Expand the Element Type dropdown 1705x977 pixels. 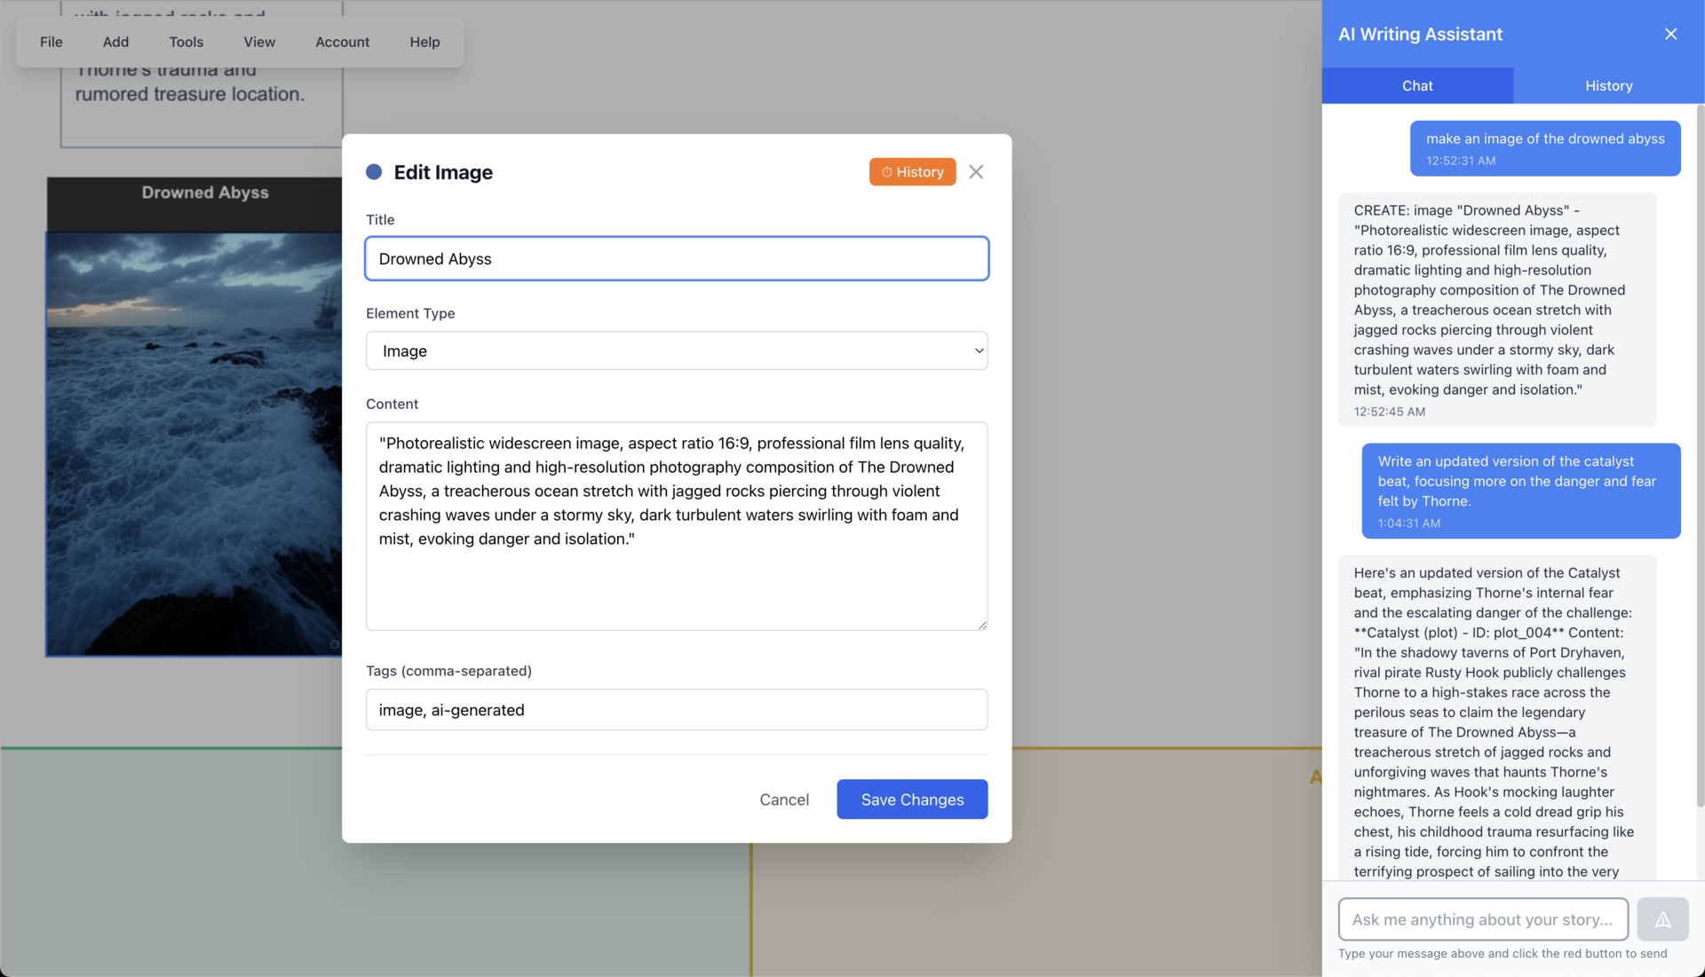click(x=676, y=351)
